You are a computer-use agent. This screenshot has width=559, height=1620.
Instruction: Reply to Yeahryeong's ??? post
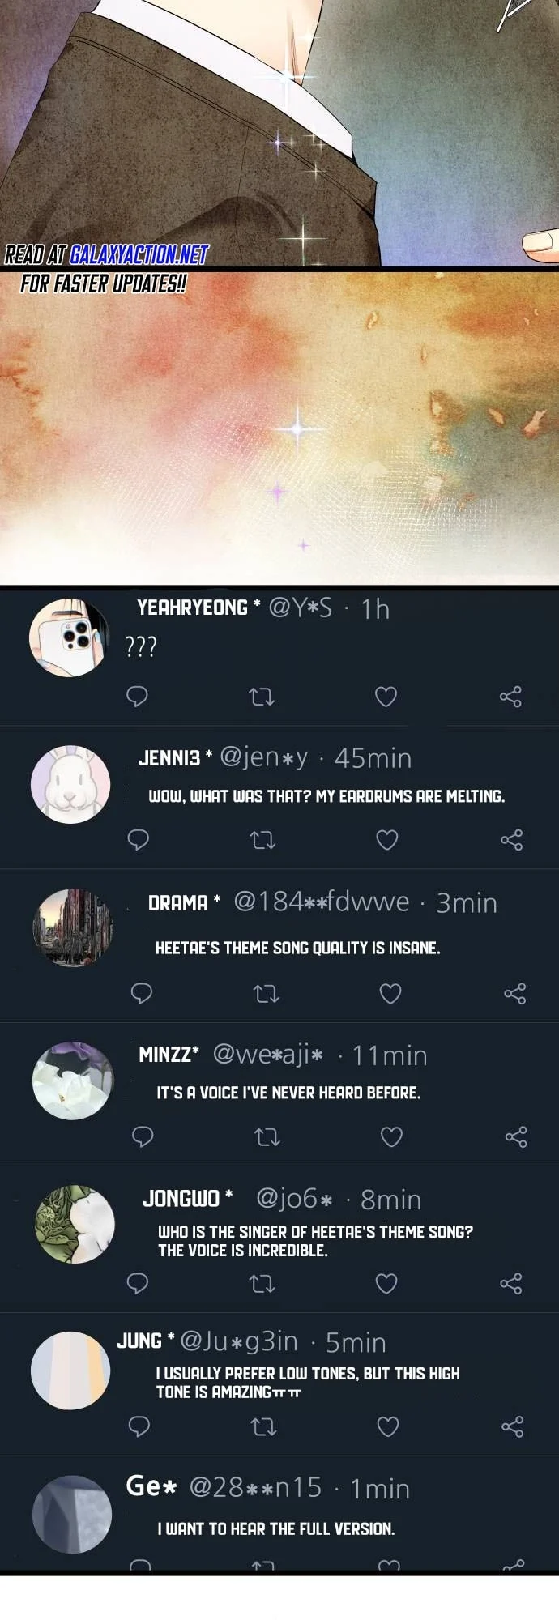(137, 696)
